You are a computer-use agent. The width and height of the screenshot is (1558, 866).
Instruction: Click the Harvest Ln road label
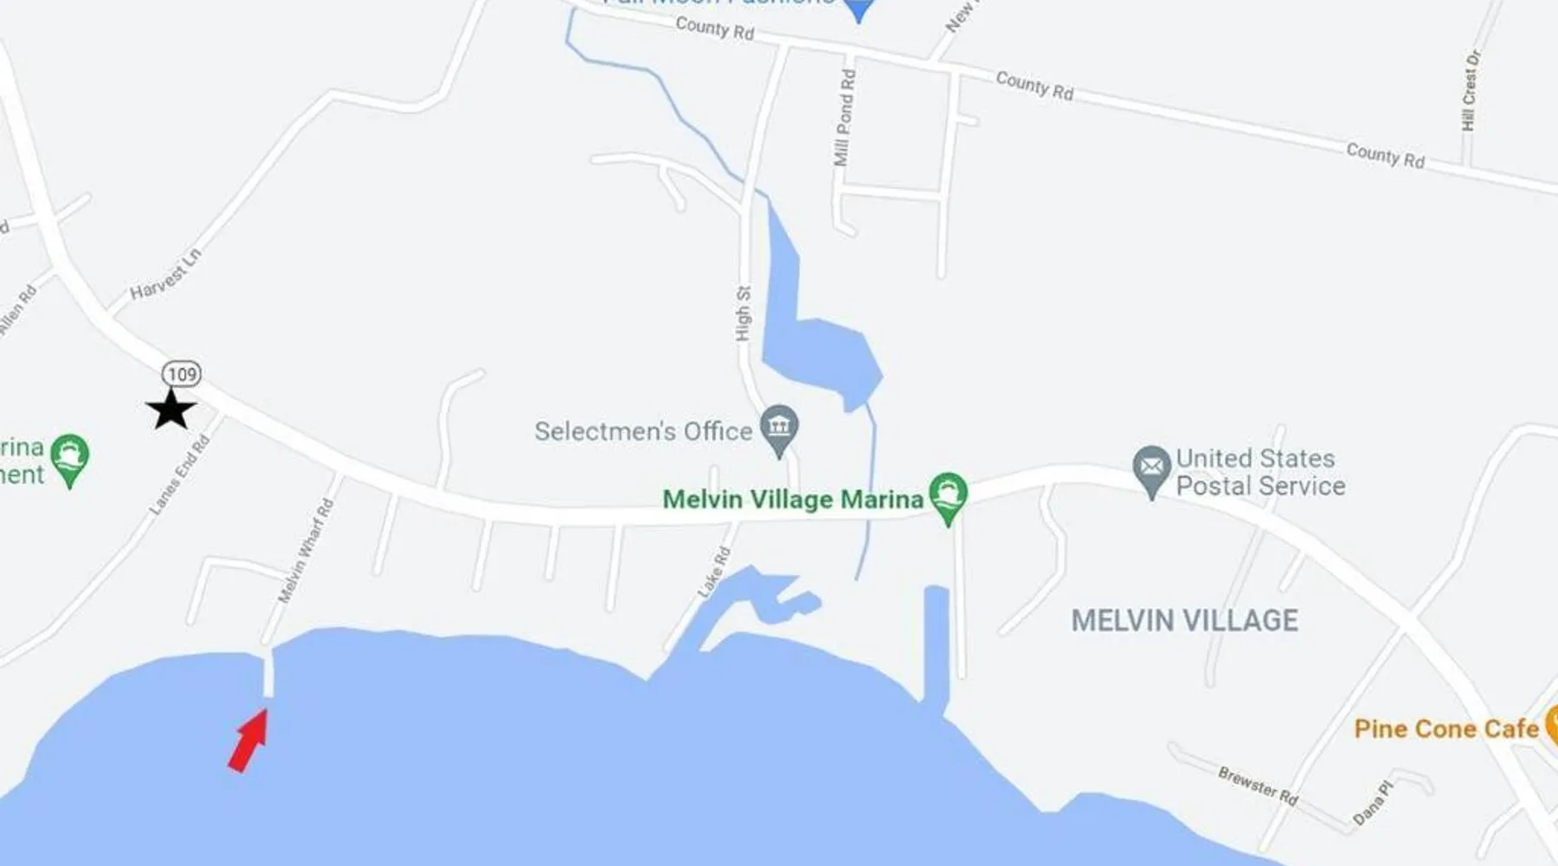(x=165, y=275)
